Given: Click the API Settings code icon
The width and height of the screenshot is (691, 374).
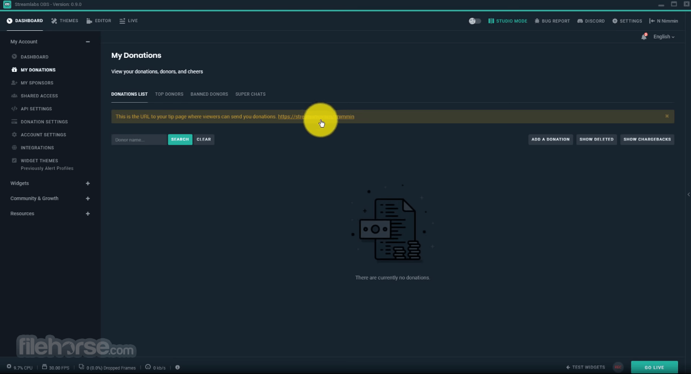Looking at the screenshot, I should pyautogui.click(x=15, y=109).
